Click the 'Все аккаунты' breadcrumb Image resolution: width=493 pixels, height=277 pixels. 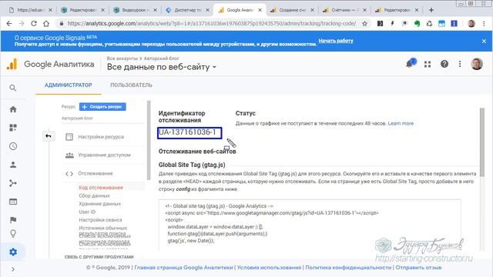122,58
